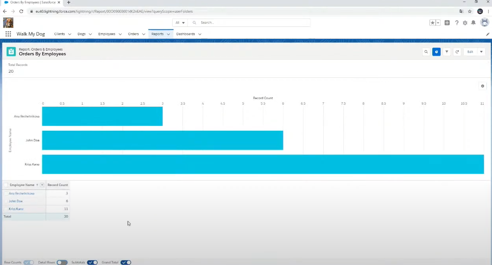Go to Orders tab

pos(134,34)
